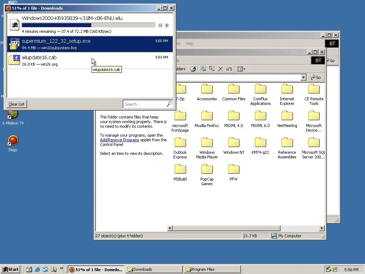Viewport: 365px width, 274px height.
Task: Focus the Search field in Downloads window
Action: pos(145,104)
